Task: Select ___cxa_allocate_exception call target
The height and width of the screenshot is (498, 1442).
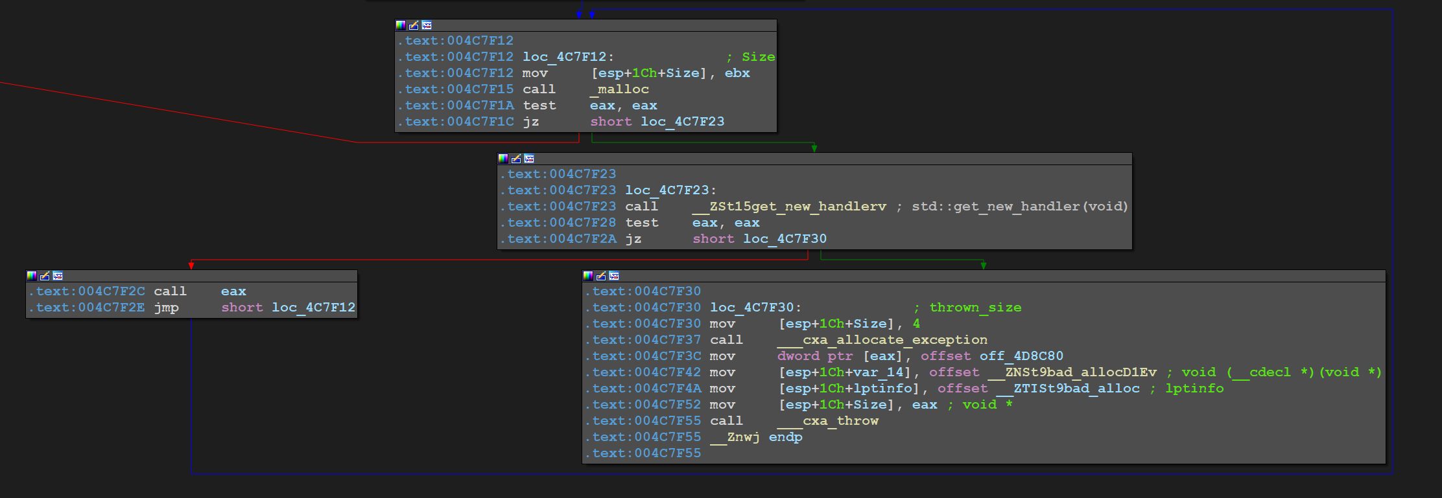Action: point(882,340)
